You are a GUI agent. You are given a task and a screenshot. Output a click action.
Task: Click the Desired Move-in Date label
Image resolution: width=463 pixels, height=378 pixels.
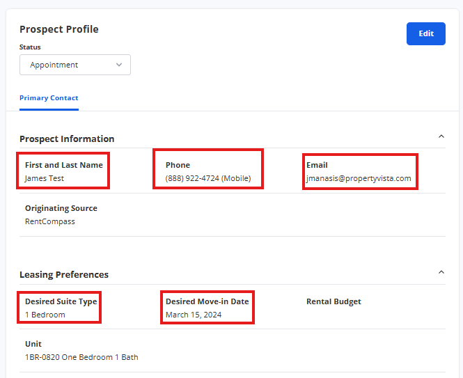pyautogui.click(x=207, y=301)
